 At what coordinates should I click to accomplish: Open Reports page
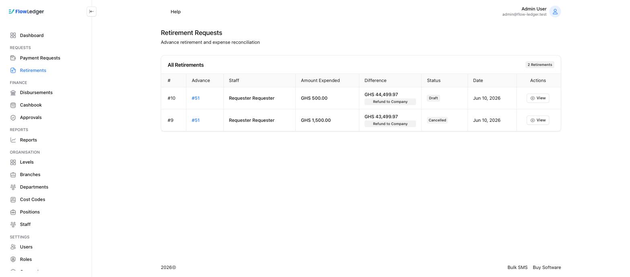coord(29,140)
